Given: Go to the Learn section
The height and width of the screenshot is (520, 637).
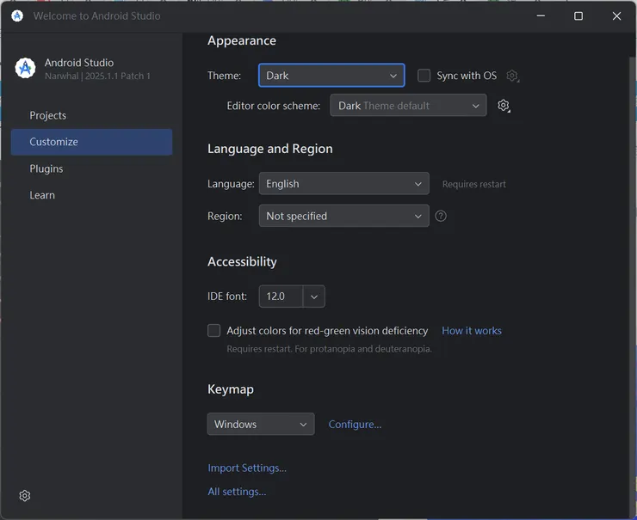Looking at the screenshot, I should click(x=42, y=195).
